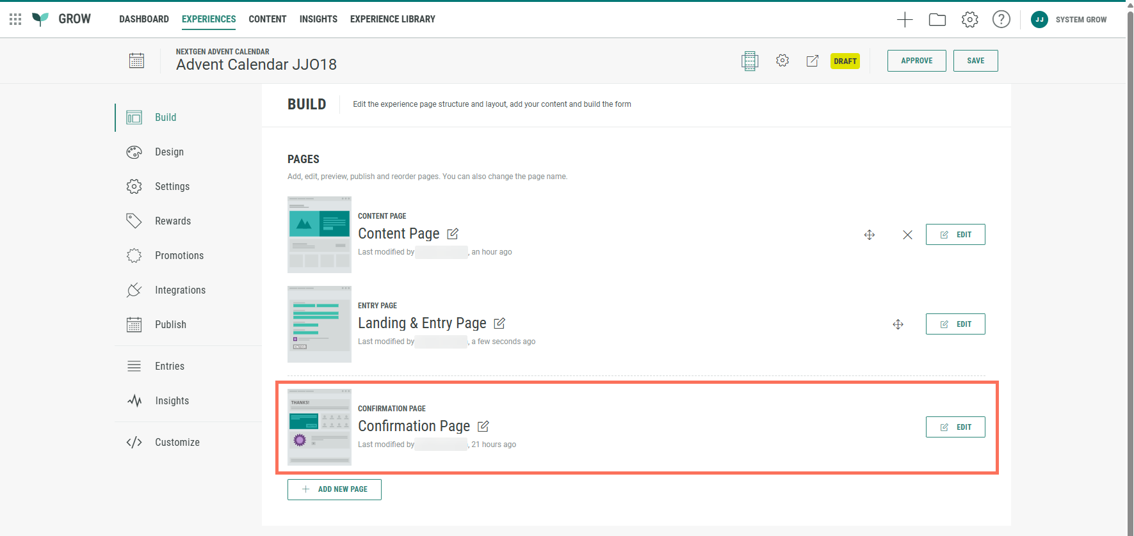1134x536 pixels.
Task: Click the experience settings gear near Draft
Action: (x=782, y=61)
